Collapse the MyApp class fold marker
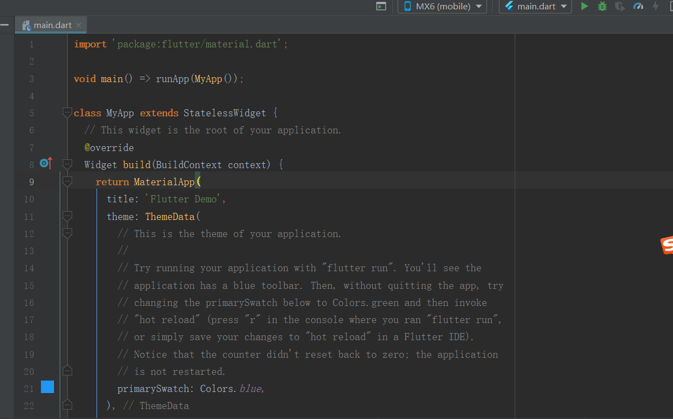The image size is (673, 419). point(67,113)
